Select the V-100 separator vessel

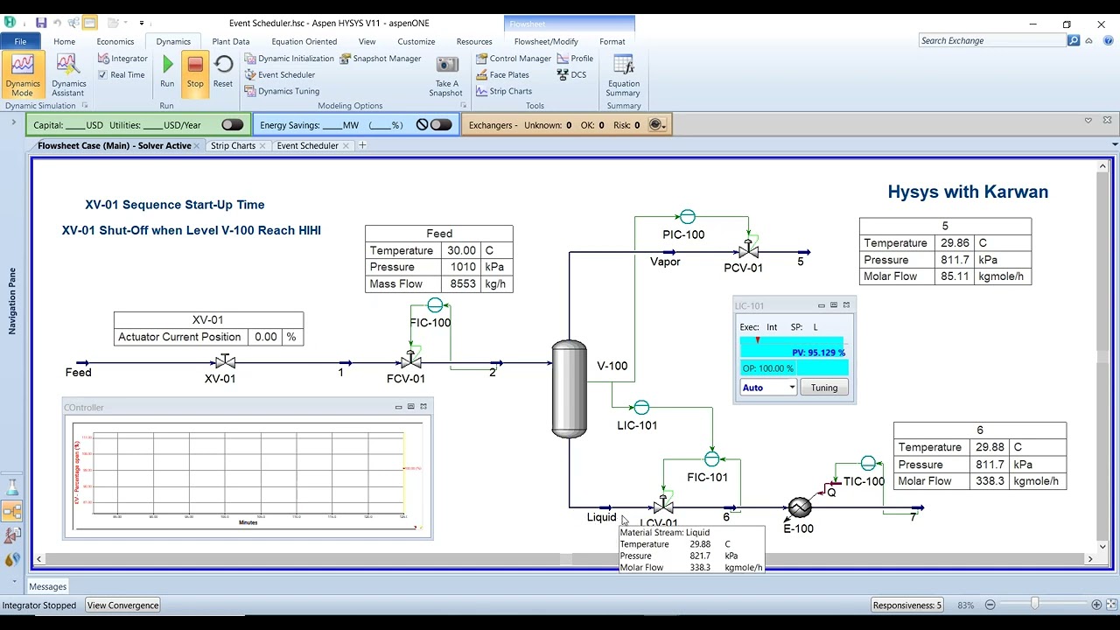tap(569, 388)
